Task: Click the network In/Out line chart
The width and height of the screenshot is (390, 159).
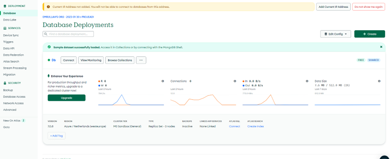Action: 275,100
